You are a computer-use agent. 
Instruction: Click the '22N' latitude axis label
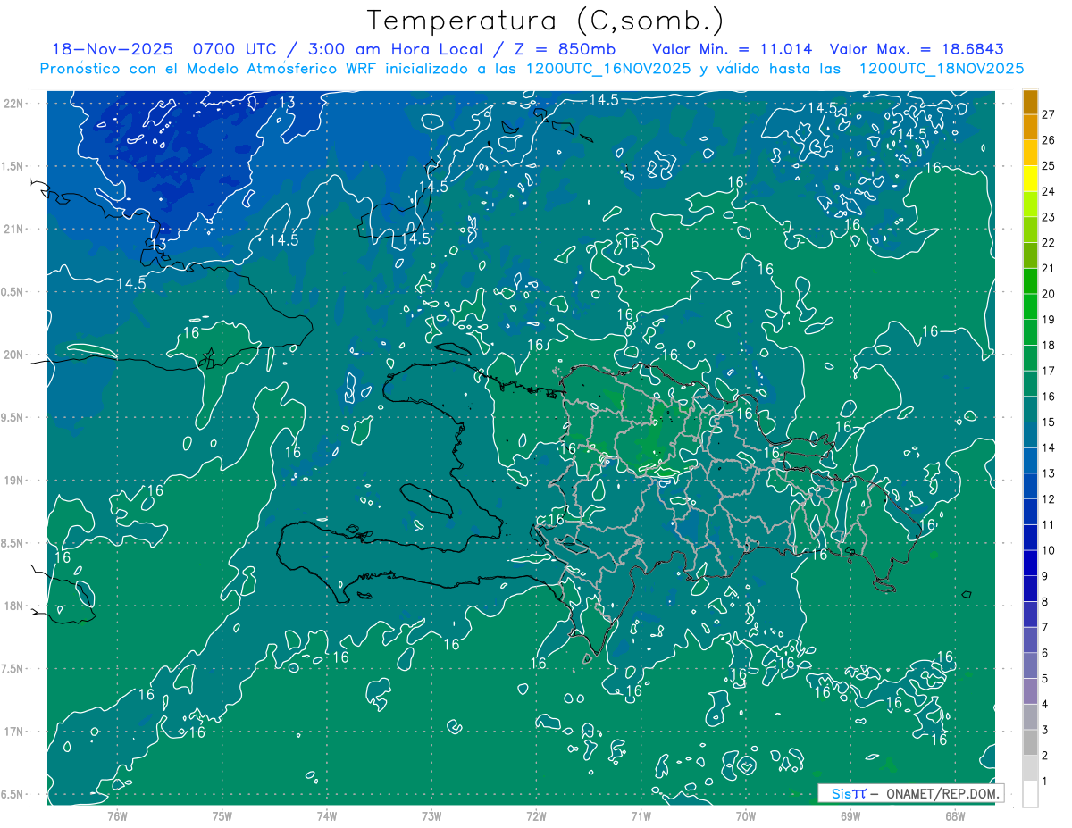[x=15, y=104]
